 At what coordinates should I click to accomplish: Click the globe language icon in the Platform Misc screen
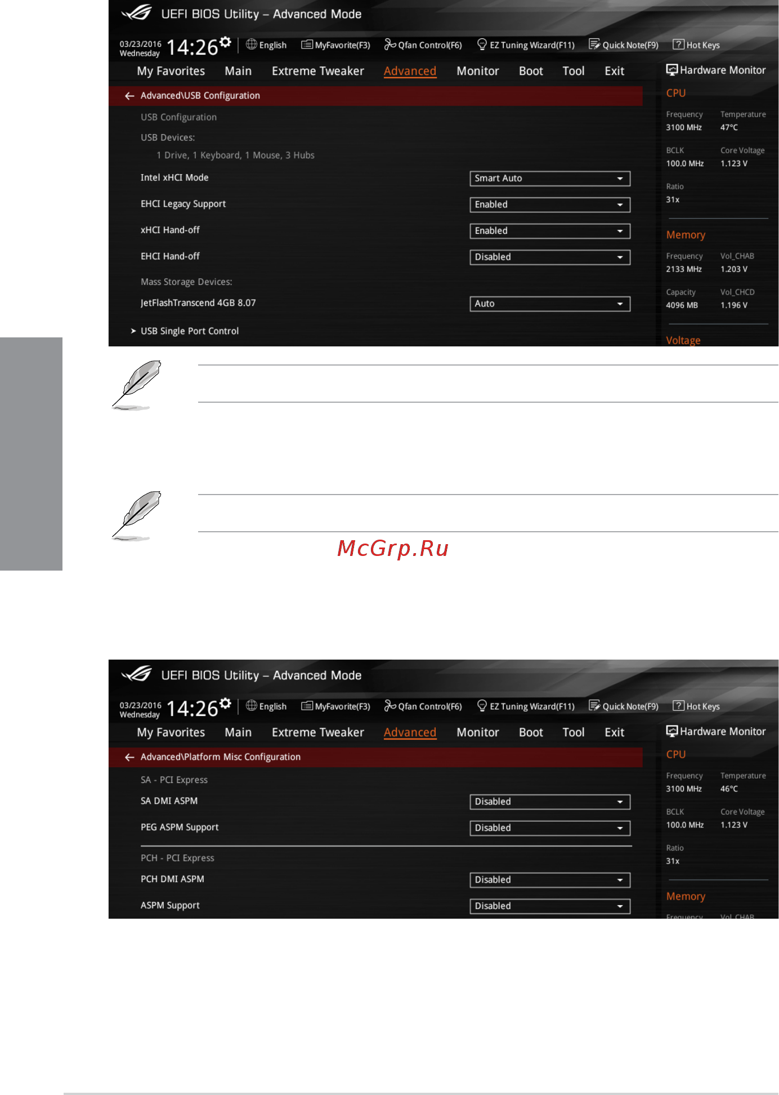(x=252, y=705)
